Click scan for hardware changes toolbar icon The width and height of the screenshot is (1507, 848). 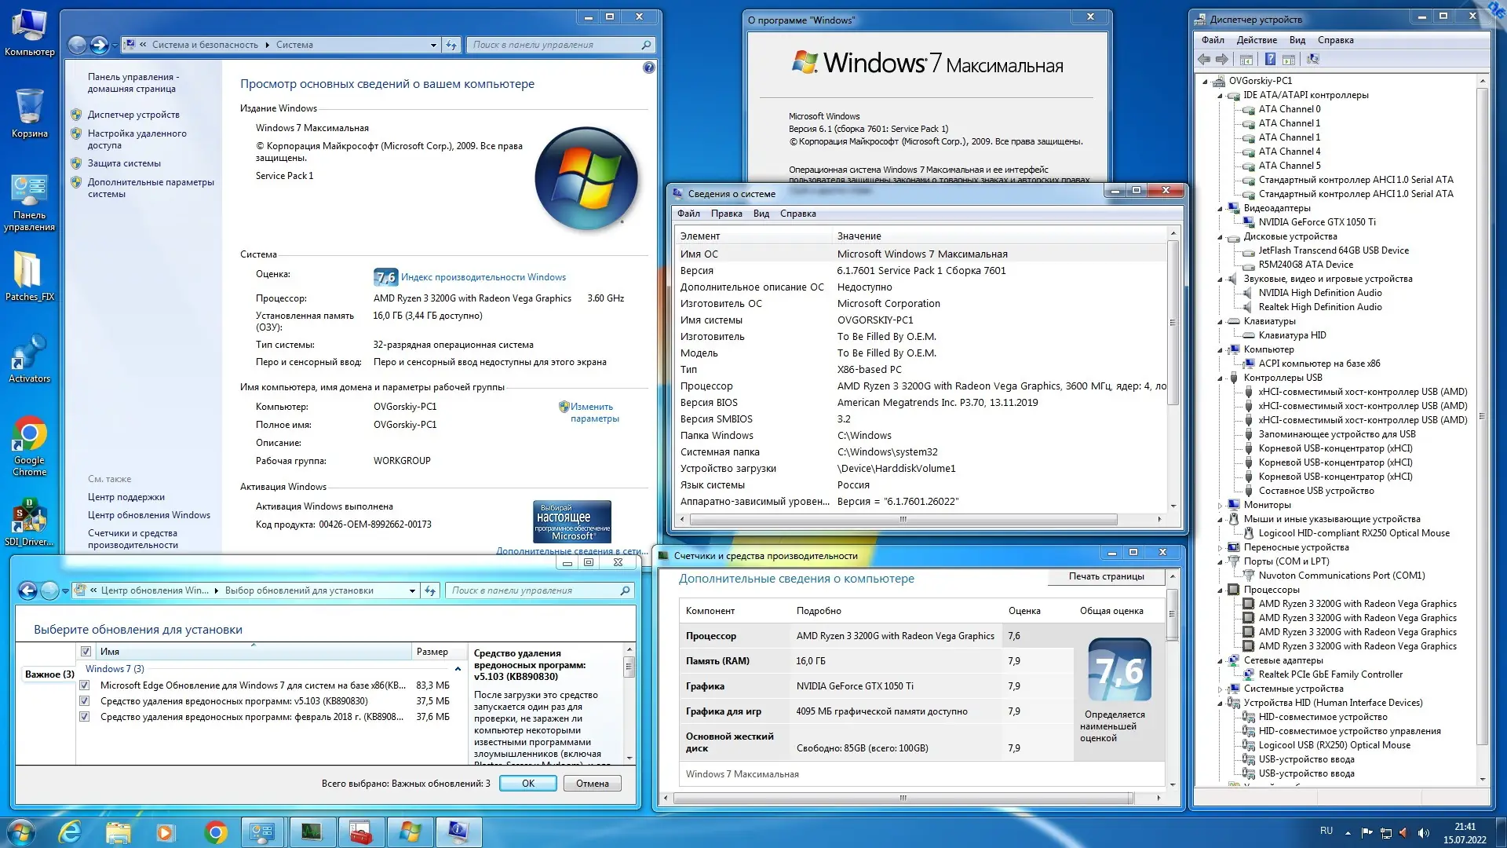(x=1312, y=60)
